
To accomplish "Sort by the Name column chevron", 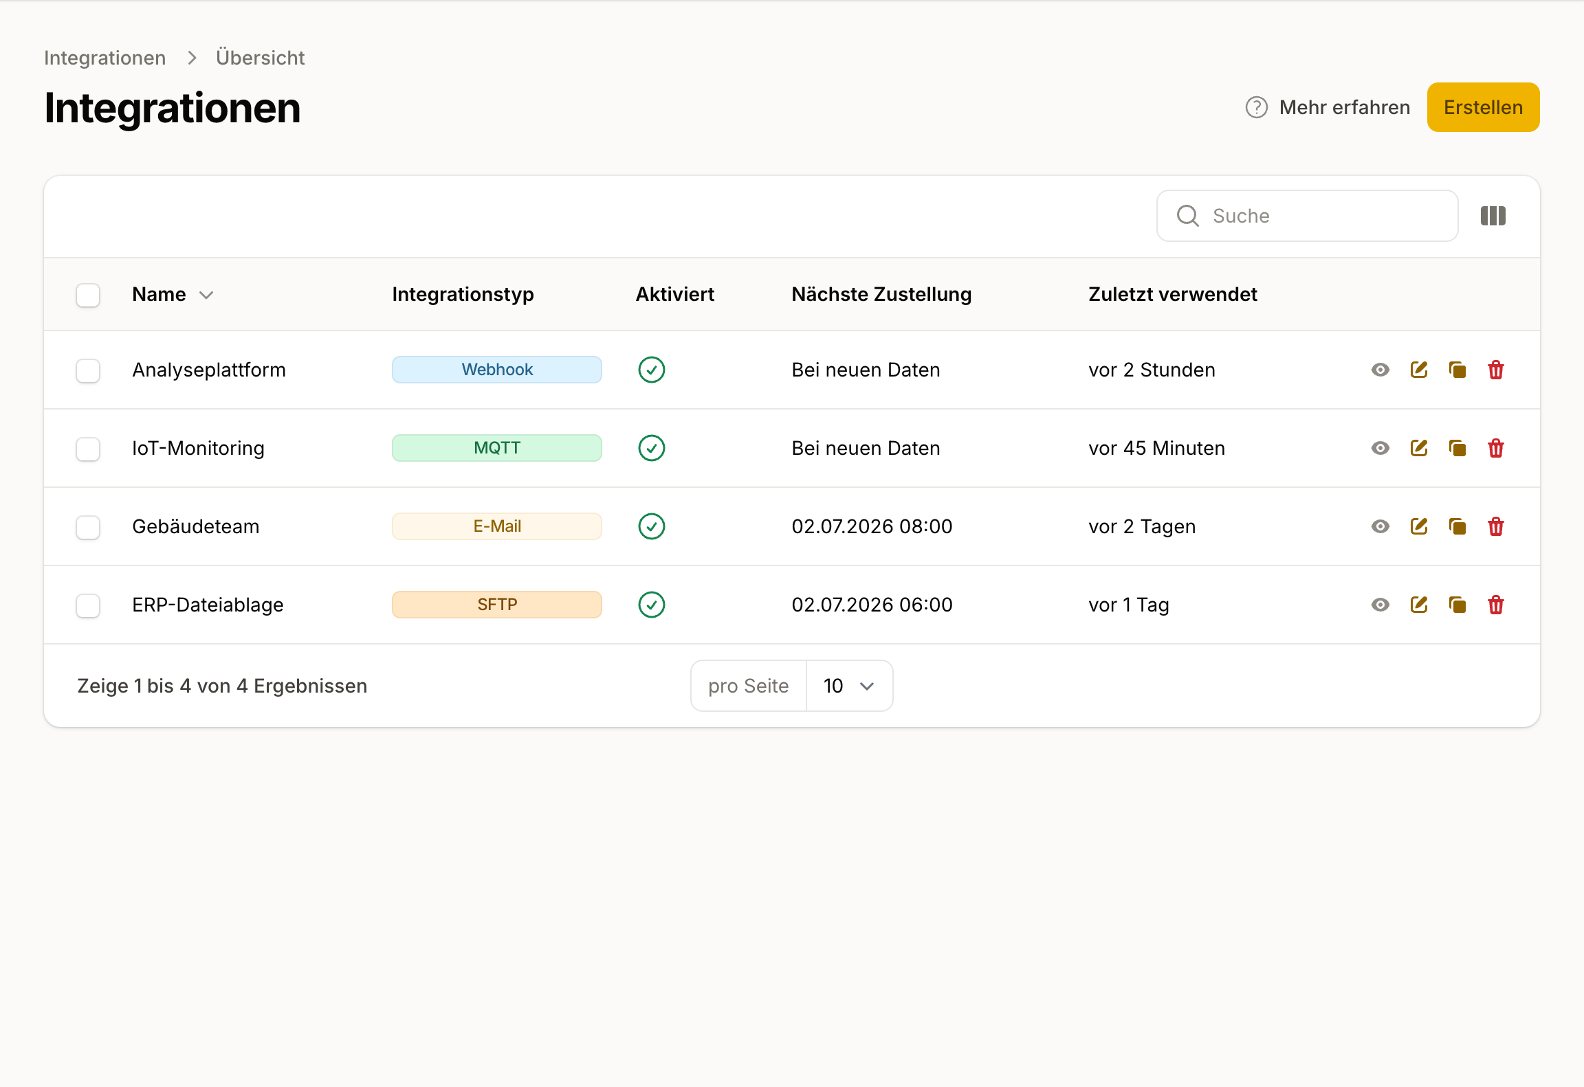I will click(x=206, y=295).
